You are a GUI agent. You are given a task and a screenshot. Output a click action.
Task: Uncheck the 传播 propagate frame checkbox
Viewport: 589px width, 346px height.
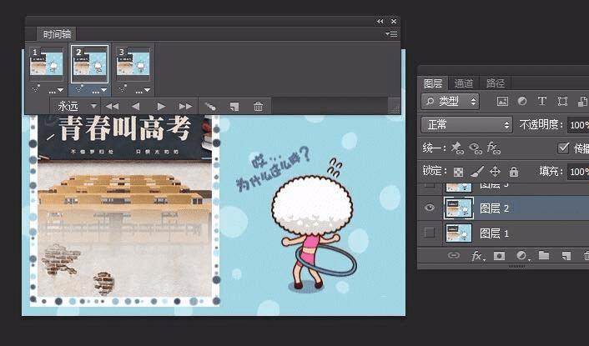[563, 148]
